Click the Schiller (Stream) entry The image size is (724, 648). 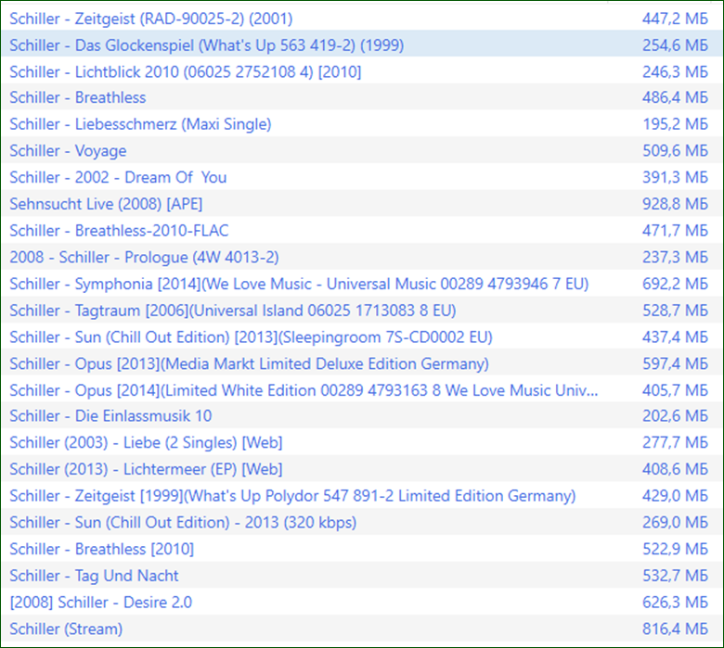(x=66, y=629)
